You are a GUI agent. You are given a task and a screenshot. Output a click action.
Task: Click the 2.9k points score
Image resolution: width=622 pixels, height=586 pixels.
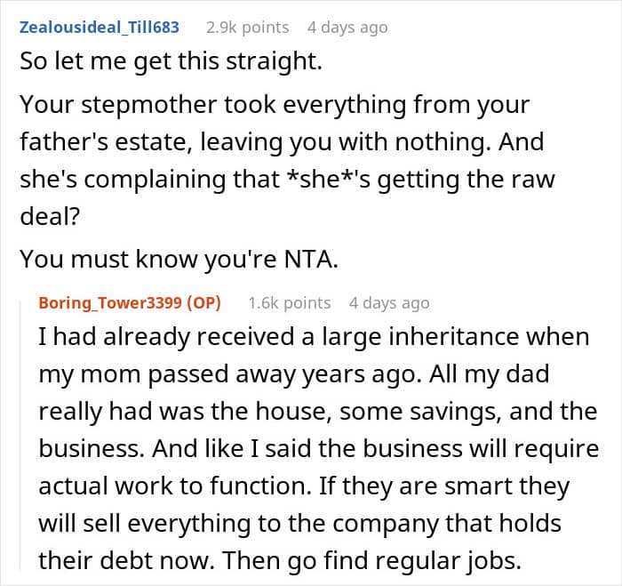[x=248, y=27]
